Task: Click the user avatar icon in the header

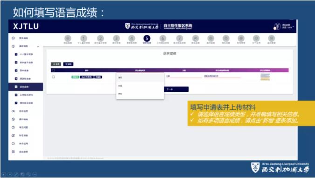Action: (277, 26)
